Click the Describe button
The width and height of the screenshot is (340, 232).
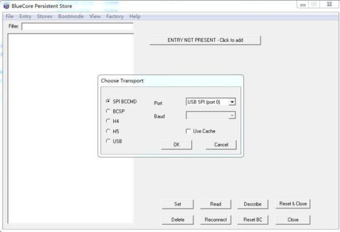coord(253,204)
